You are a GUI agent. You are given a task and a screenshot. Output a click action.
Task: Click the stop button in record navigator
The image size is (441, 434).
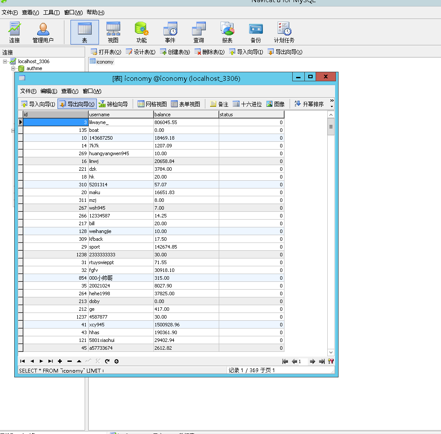tap(116, 361)
